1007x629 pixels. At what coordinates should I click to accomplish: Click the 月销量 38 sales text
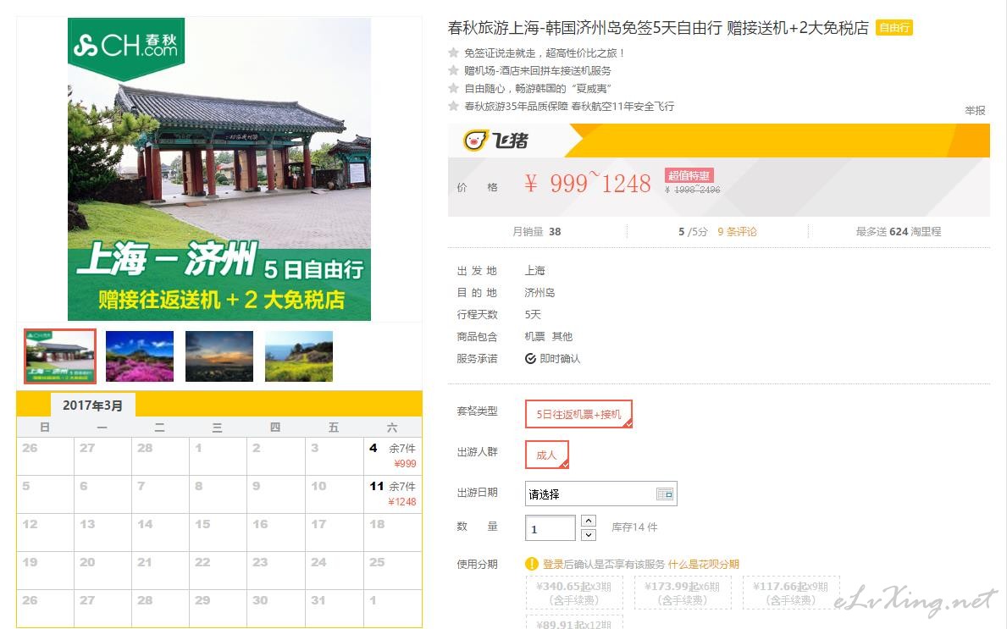point(536,232)
